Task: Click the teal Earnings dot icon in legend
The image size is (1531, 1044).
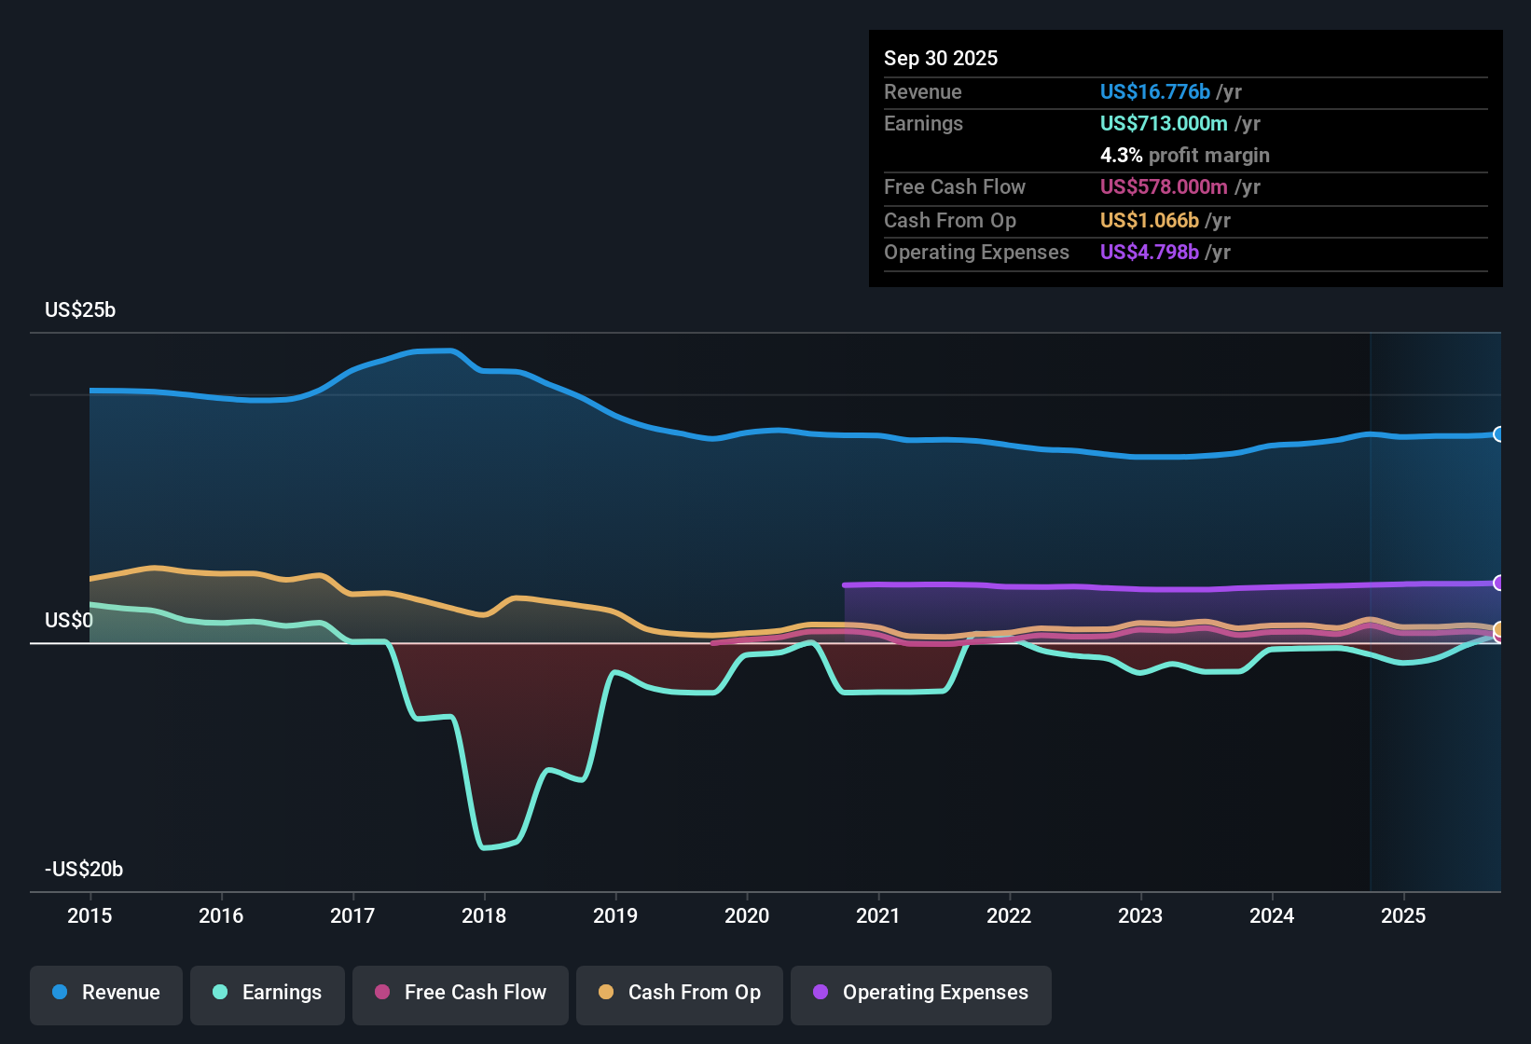Action: [219, 994]
